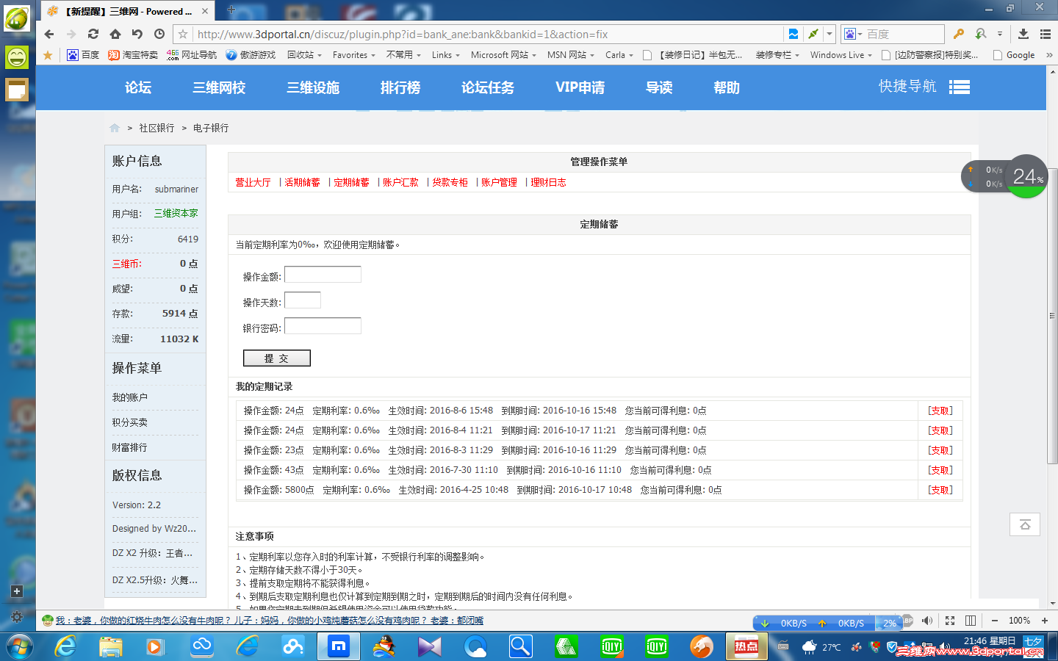Image resolution: width=1058 pixels, height=661 pixels.
Task: Click 支取 on the 5800点 deposit record
Action: click(x=940, y=489)
